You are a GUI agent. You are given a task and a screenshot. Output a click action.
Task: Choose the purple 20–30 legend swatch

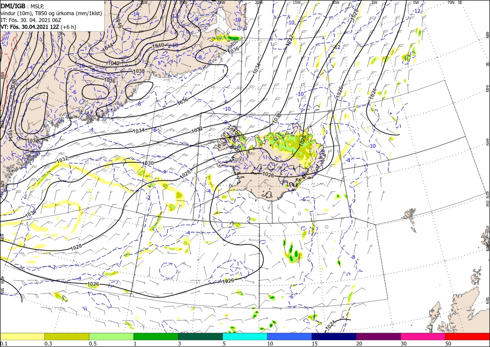coord(378,336)
